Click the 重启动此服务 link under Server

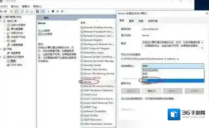click(x=45, y=34)
